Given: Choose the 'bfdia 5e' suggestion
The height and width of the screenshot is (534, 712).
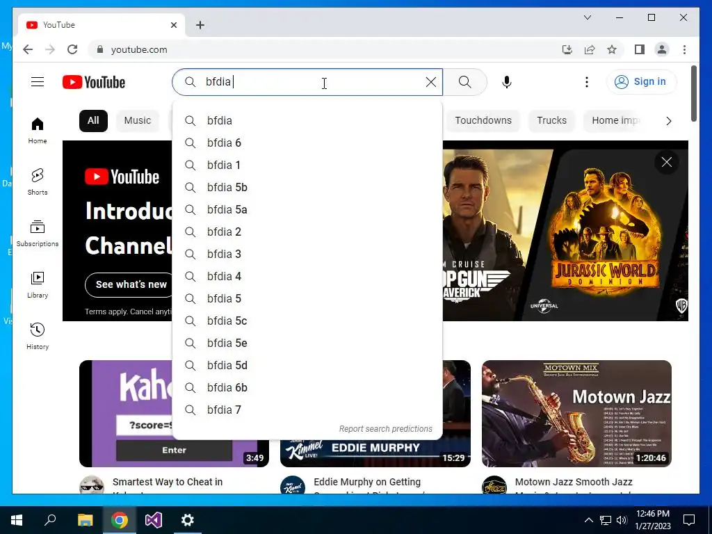Looking at the screenshot, I should click(x=307, y=343).
